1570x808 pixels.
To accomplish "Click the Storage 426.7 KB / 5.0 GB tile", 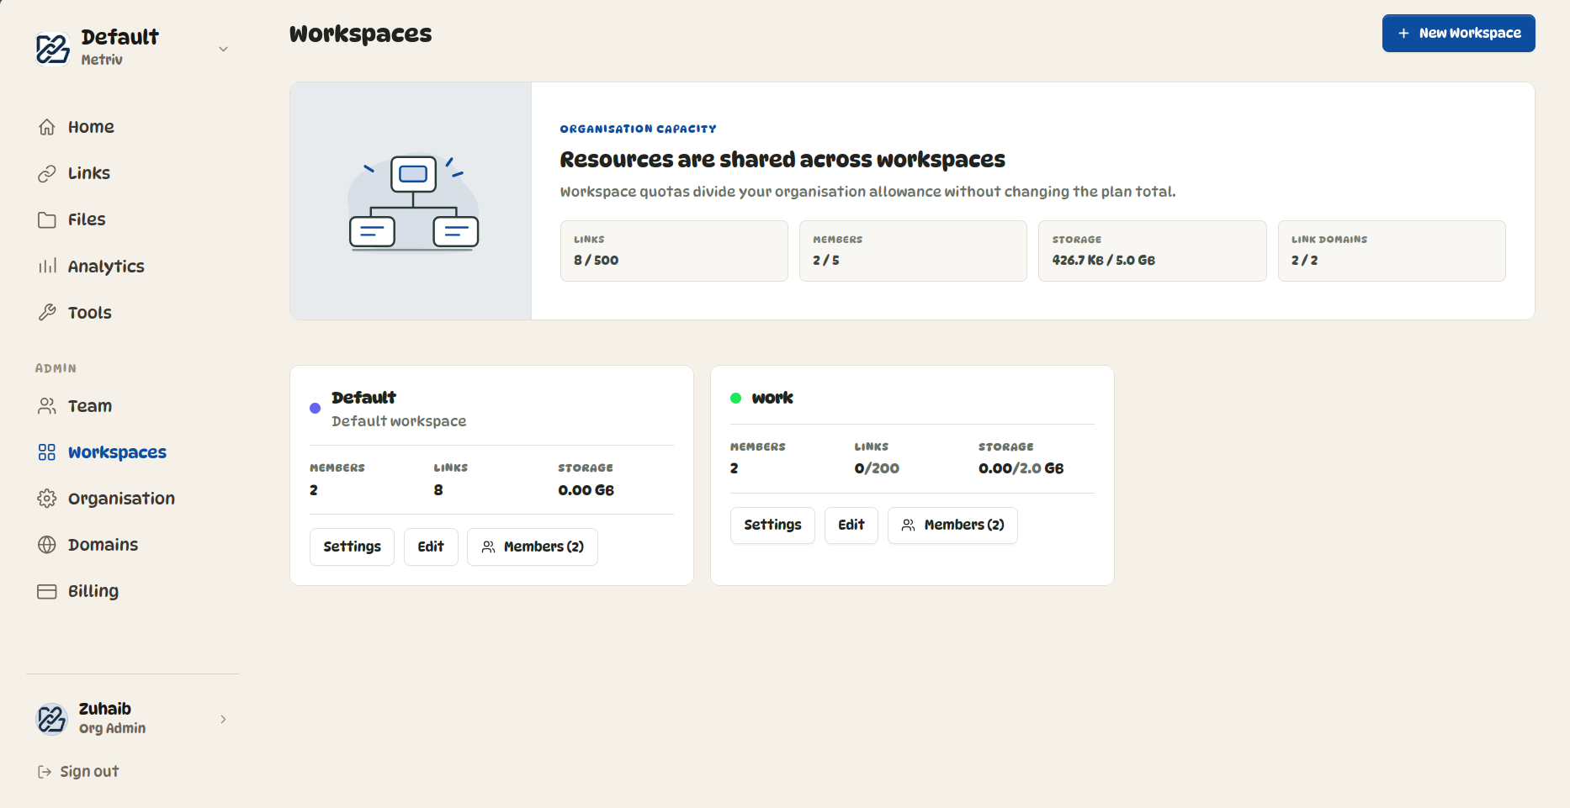I will (1152, 251).
